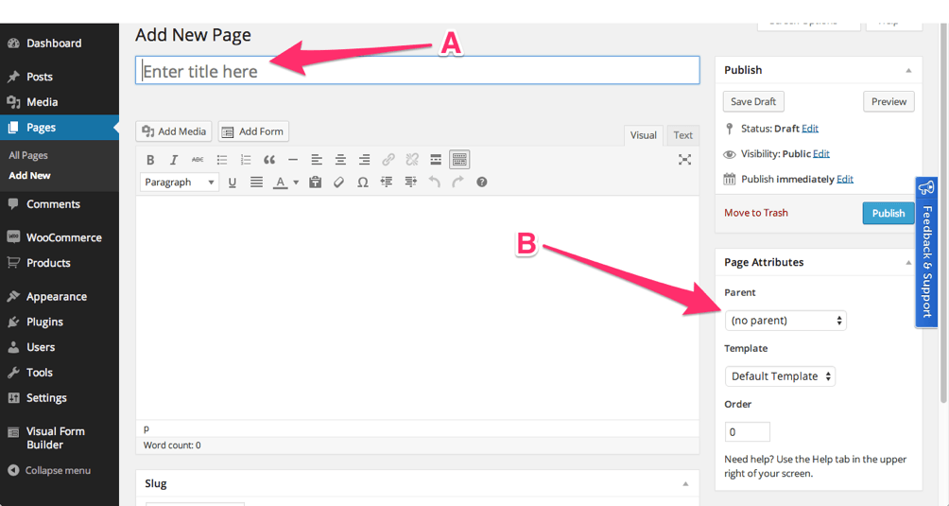Clear formatting with eraser icon
The height and width of the screenshot is (506, 949).
click(339, 183)
